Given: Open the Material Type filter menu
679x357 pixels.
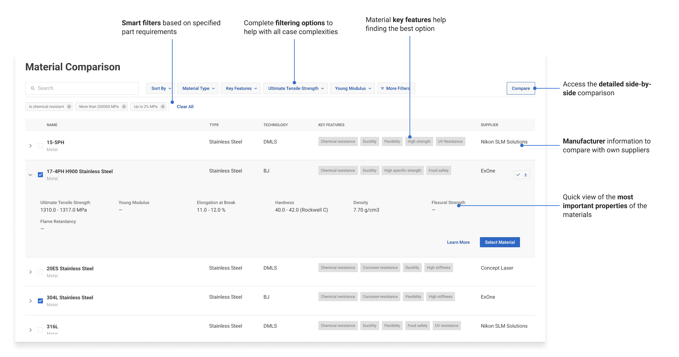Looking at the screenshot, I should coord(198,88).
